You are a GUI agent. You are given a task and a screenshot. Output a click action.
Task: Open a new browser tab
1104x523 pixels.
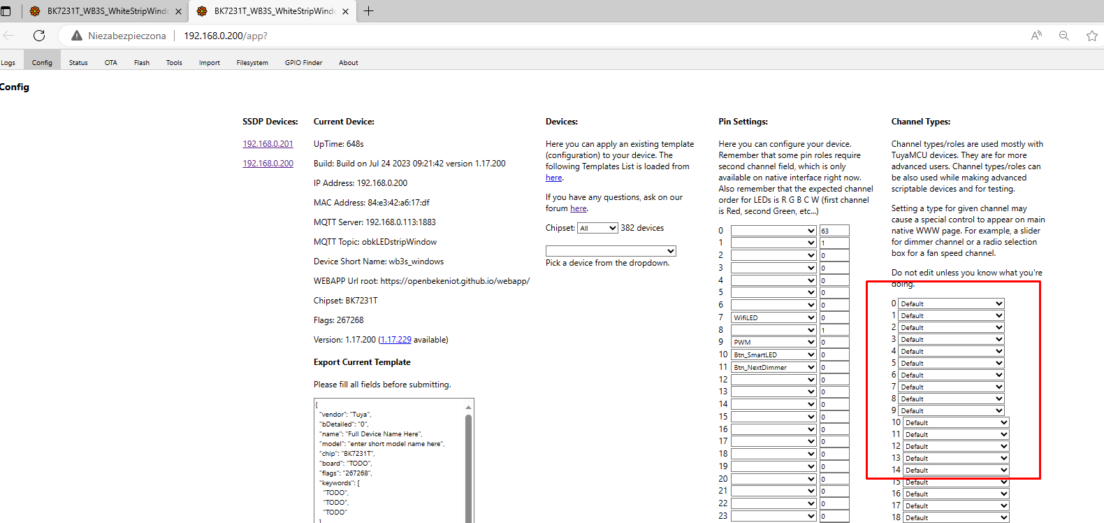point(368,11)
